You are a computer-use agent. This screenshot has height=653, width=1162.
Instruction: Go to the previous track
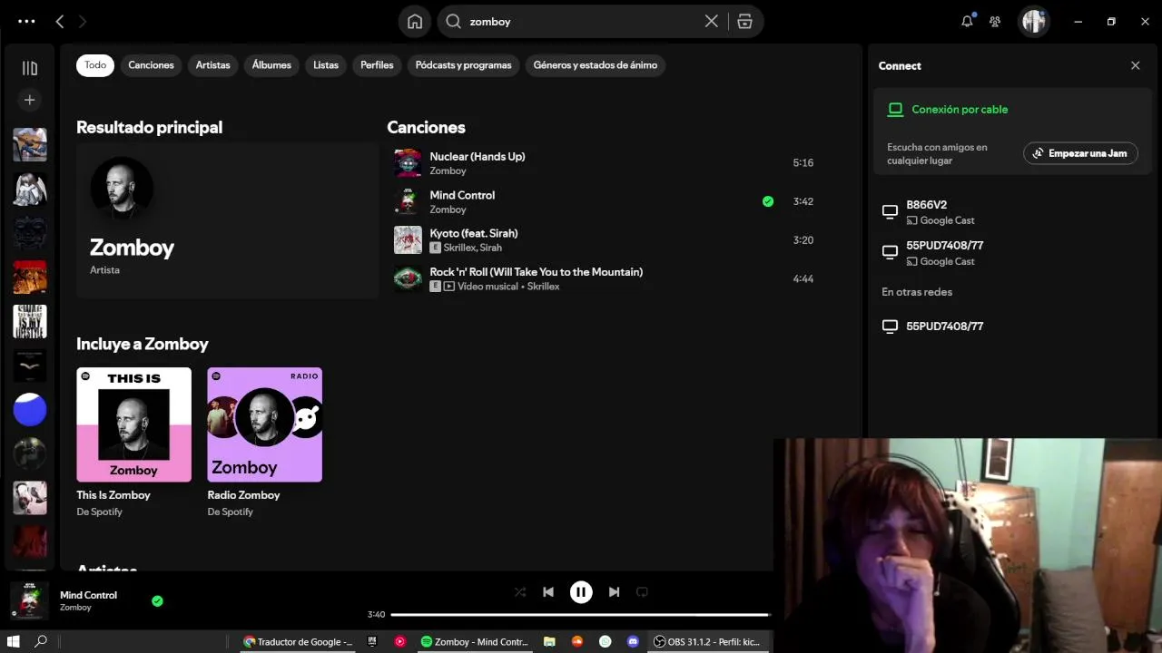pos(548,592)
